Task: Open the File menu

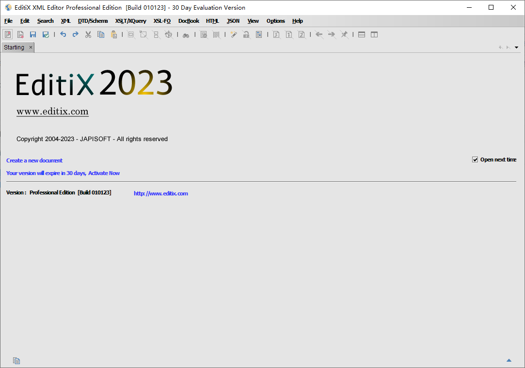Action: (8, 21)
